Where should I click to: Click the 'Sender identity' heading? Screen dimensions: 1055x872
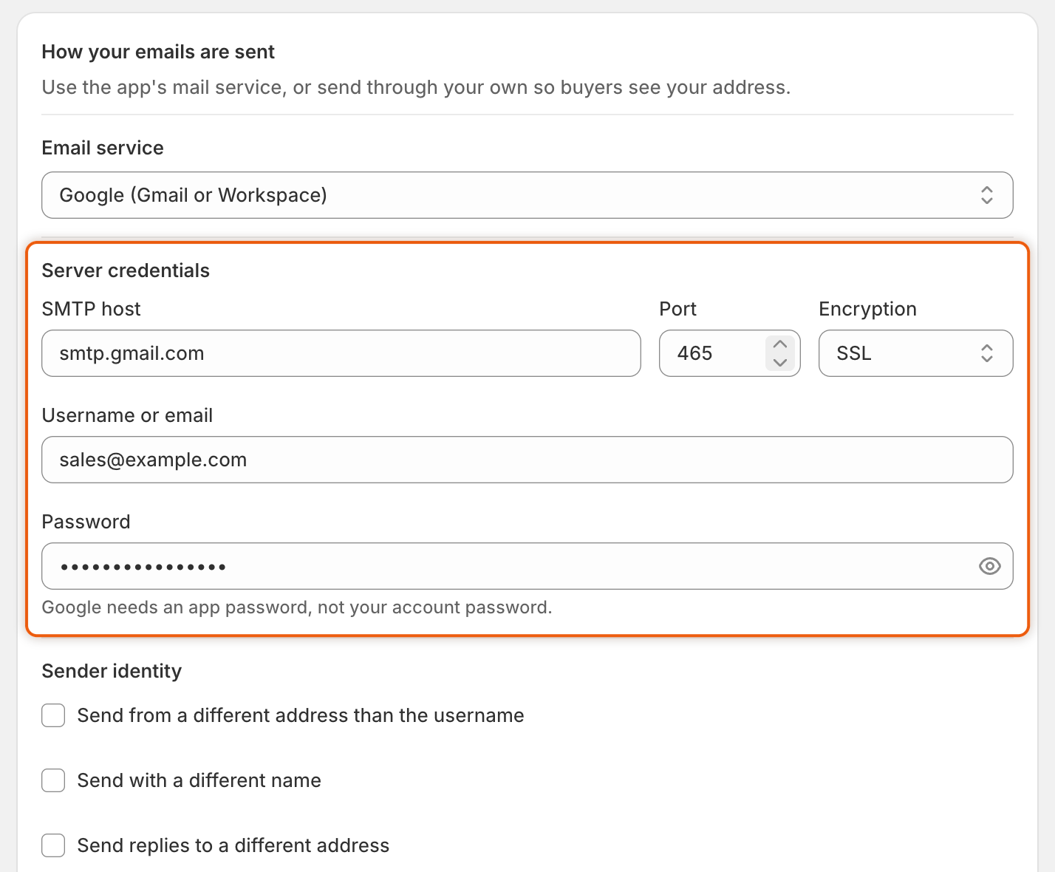(112, 671)
